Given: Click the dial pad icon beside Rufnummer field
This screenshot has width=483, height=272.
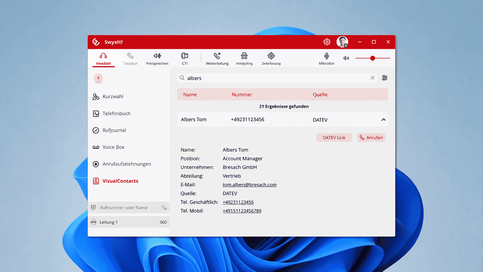Looking at the screenshot, I should click(93, 208).
